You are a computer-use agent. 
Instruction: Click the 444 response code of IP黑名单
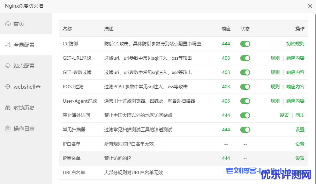[x=226, y=158]
